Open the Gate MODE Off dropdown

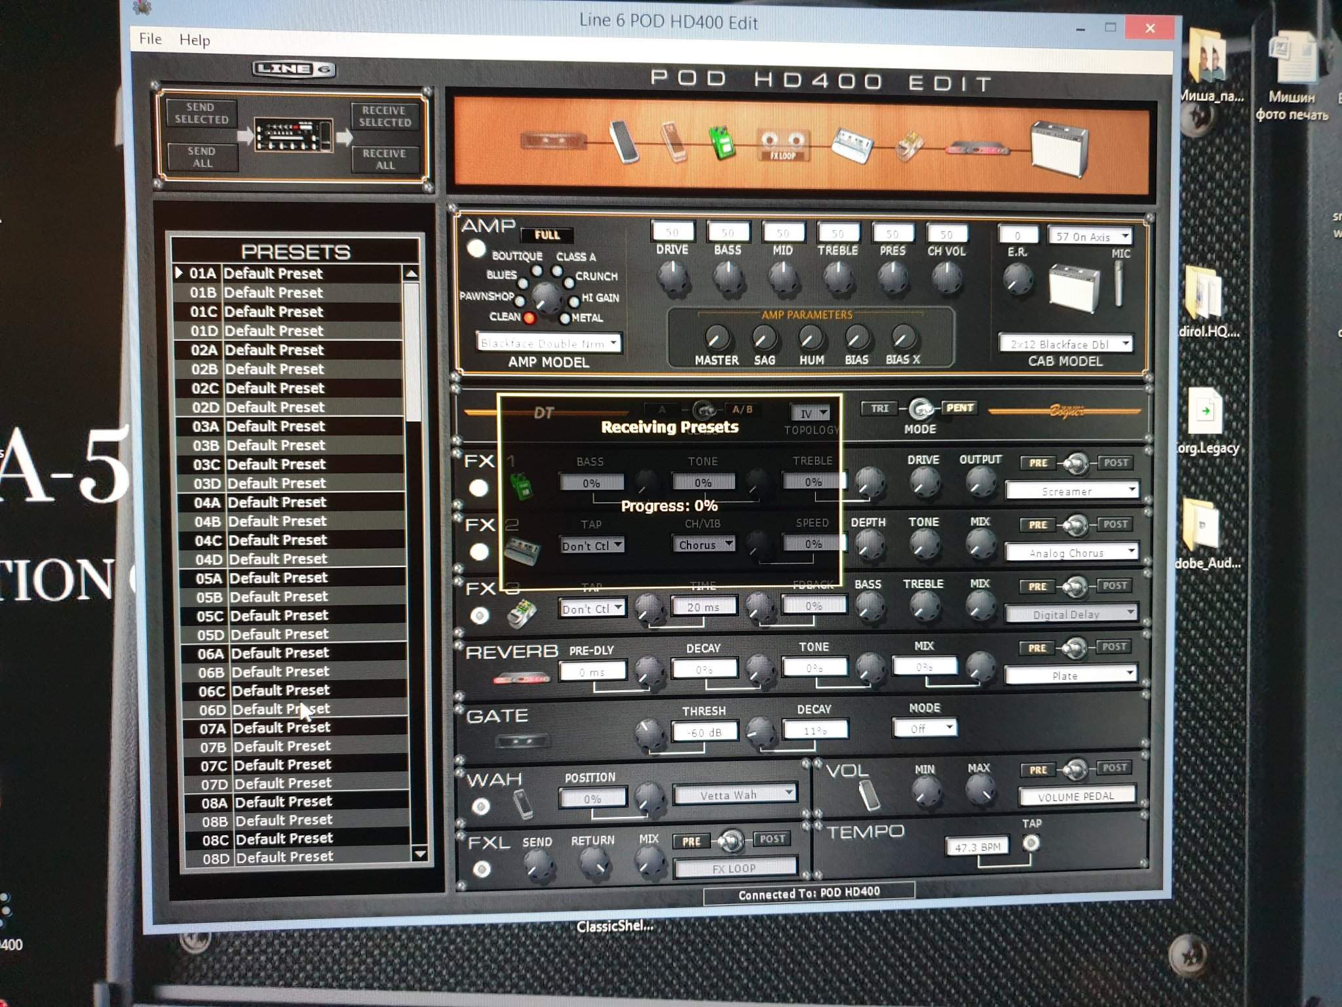click(925, 728)
